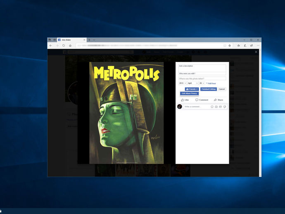This screenshot has height=214, width=285.
Task: Close the photo viewer with X
Action: [x=256, y=52]
